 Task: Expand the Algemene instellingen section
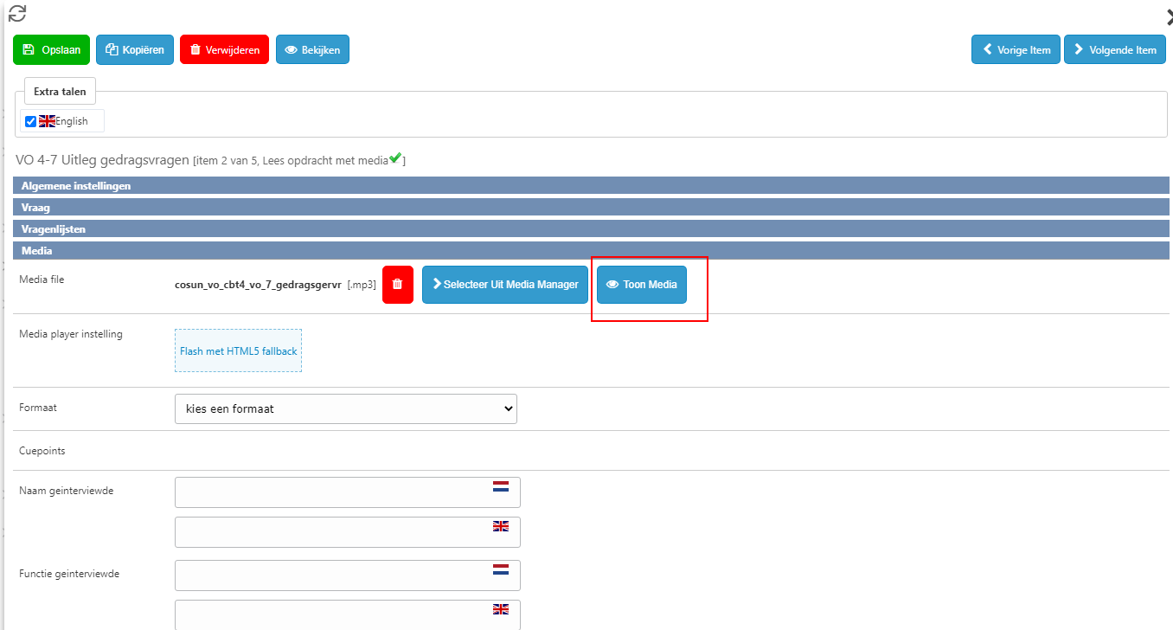76,185
